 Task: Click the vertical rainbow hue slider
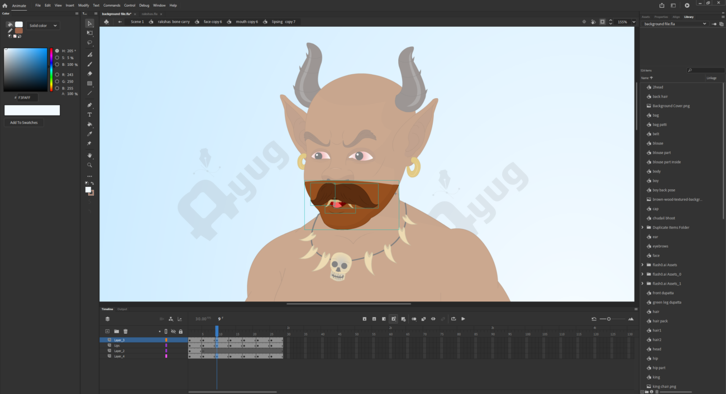[51, 69]
